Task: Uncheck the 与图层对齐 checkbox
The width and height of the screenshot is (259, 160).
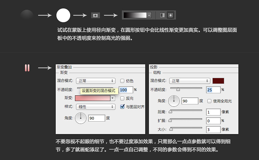Action: pyautogui.click(x=122, y=107)
